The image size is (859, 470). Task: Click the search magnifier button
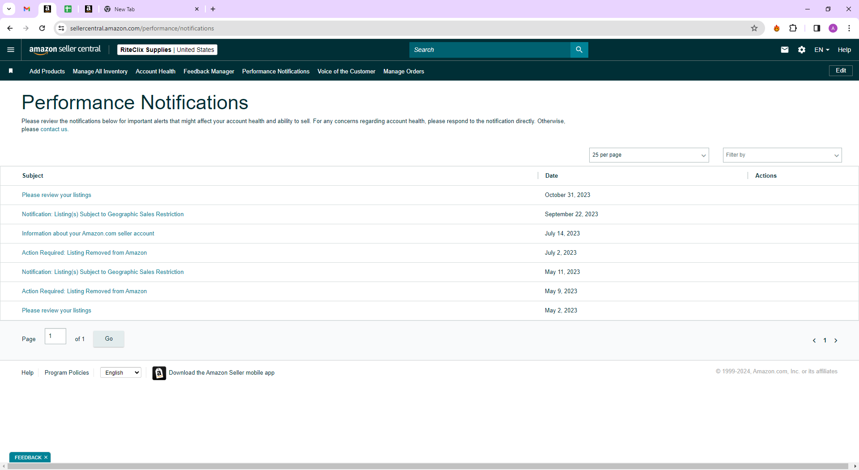579,50
